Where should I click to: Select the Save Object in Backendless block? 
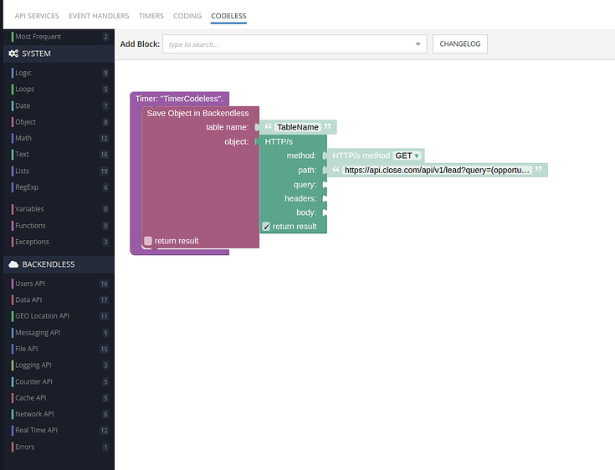197,113
